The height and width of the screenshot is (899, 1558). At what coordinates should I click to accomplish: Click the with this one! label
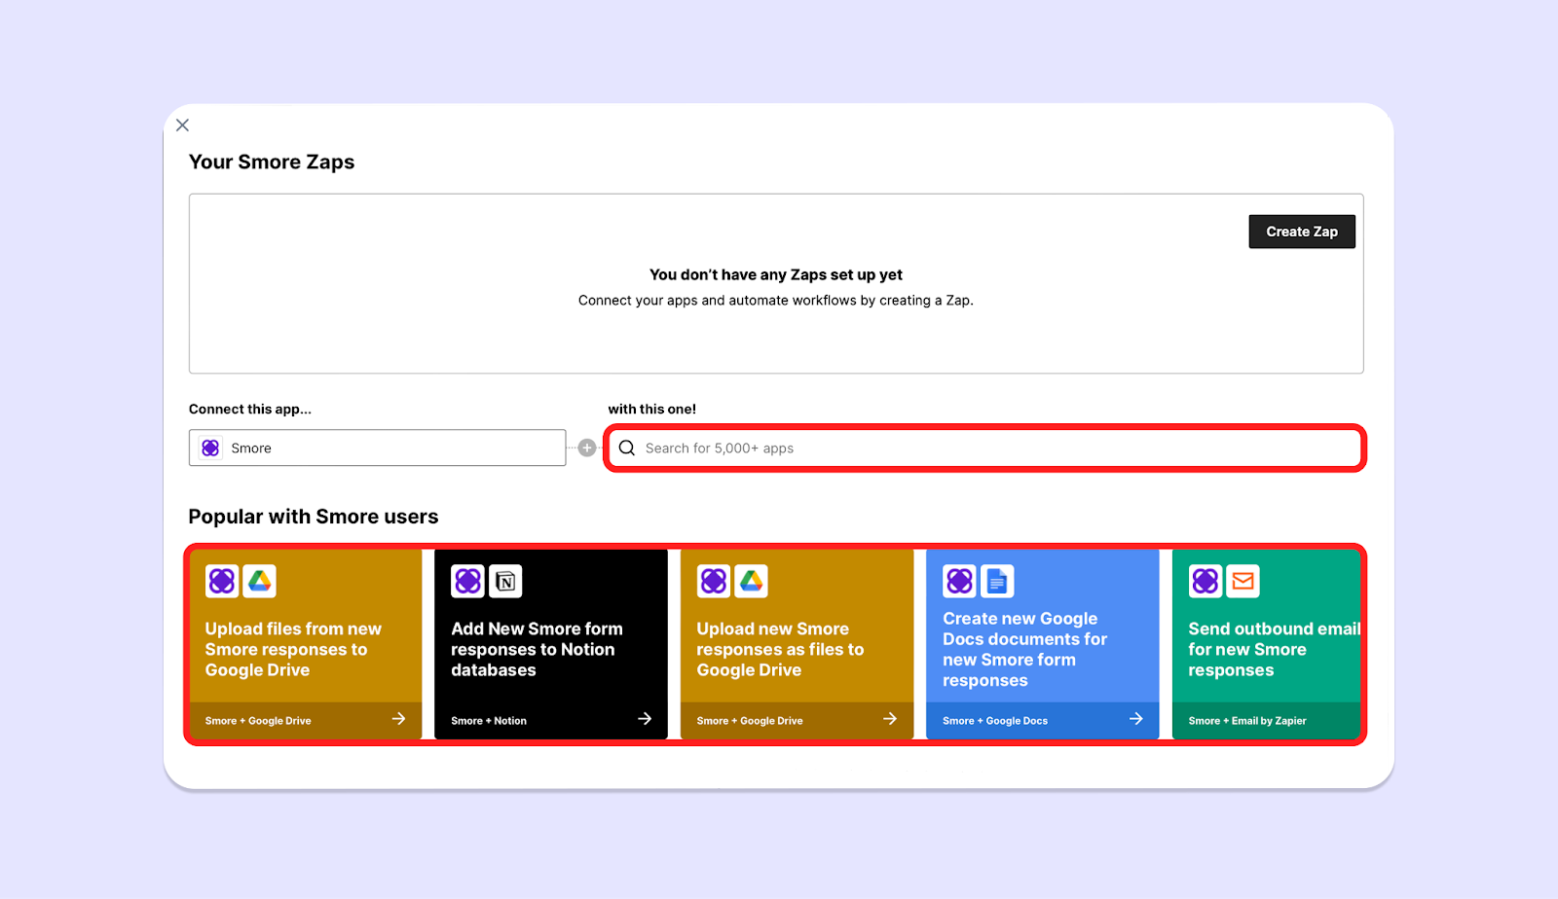point(652,409)
